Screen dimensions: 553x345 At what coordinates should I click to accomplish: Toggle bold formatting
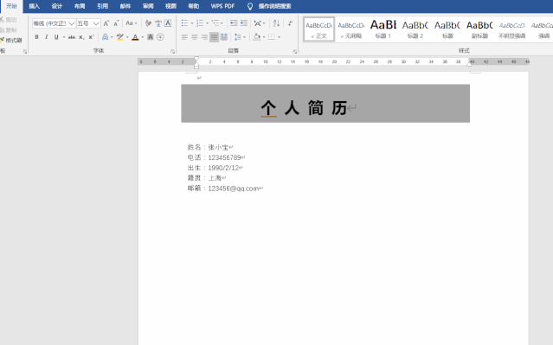pos(36,37)
